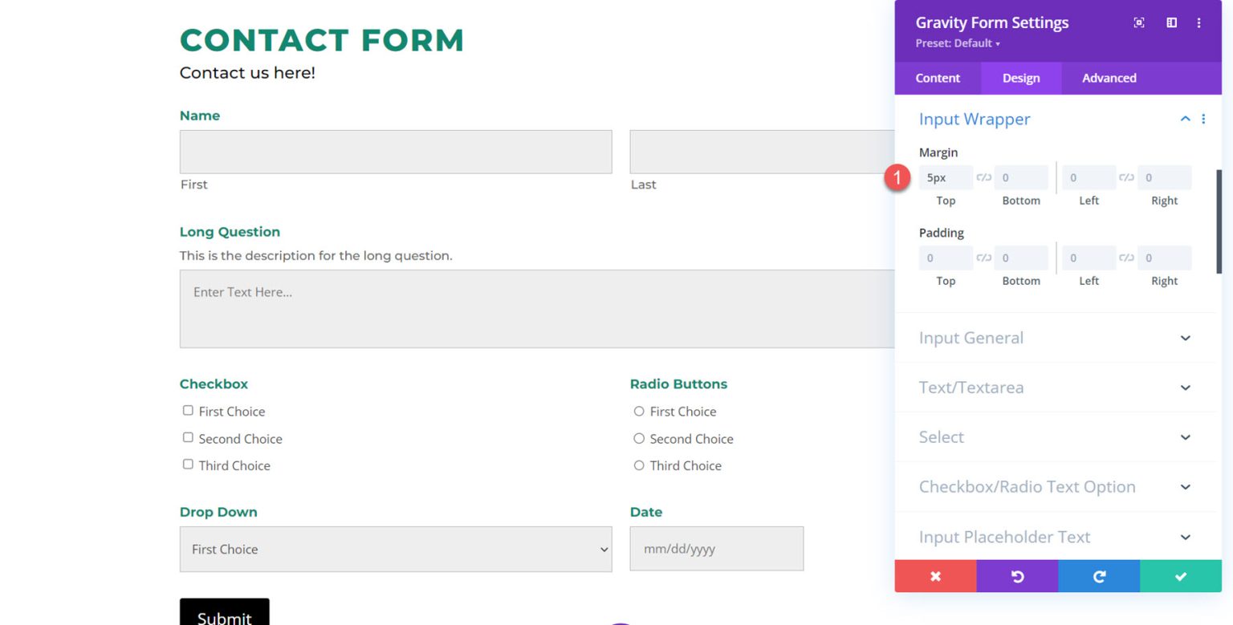Check the First Choice checkbox
The height and width of the screenshot is (625, 1233).
coord(187,409)
